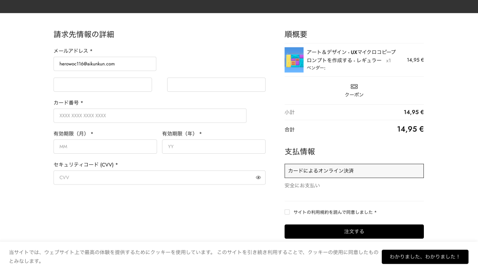Open the product thumbnail image
This screenshot has height=272, width=478.
tap(294, 60)
